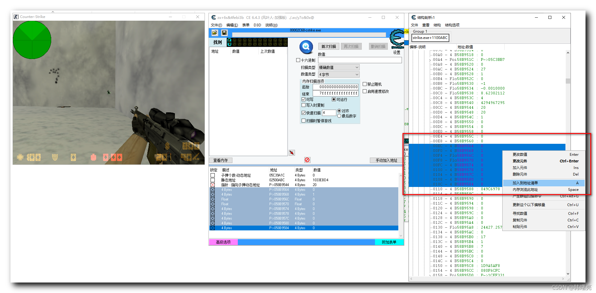Click the 结构剖析:1 window title icon
Image resolution: width=596 pixels, height=293 pixels.
(414, 17)
